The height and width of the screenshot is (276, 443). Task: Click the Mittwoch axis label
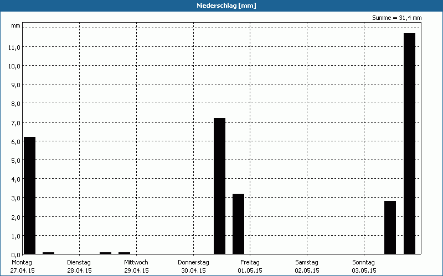[x=136, y=262]
